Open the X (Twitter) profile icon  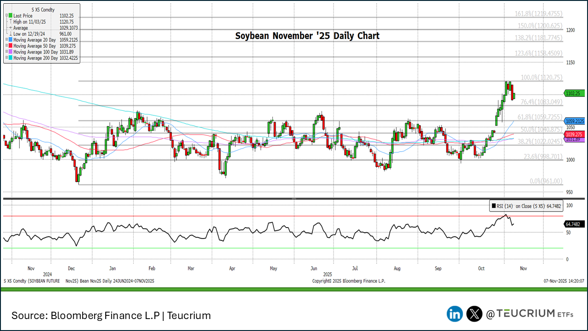tap(474, 314)
